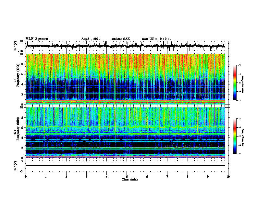The width and height of the screenshot is (257, 198).
Task: Click the "ch.3(V)" axis label
Action: point(16,166)
